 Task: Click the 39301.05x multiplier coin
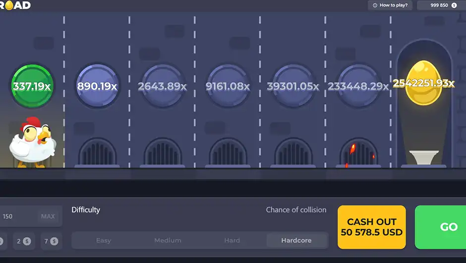point(293,86)
